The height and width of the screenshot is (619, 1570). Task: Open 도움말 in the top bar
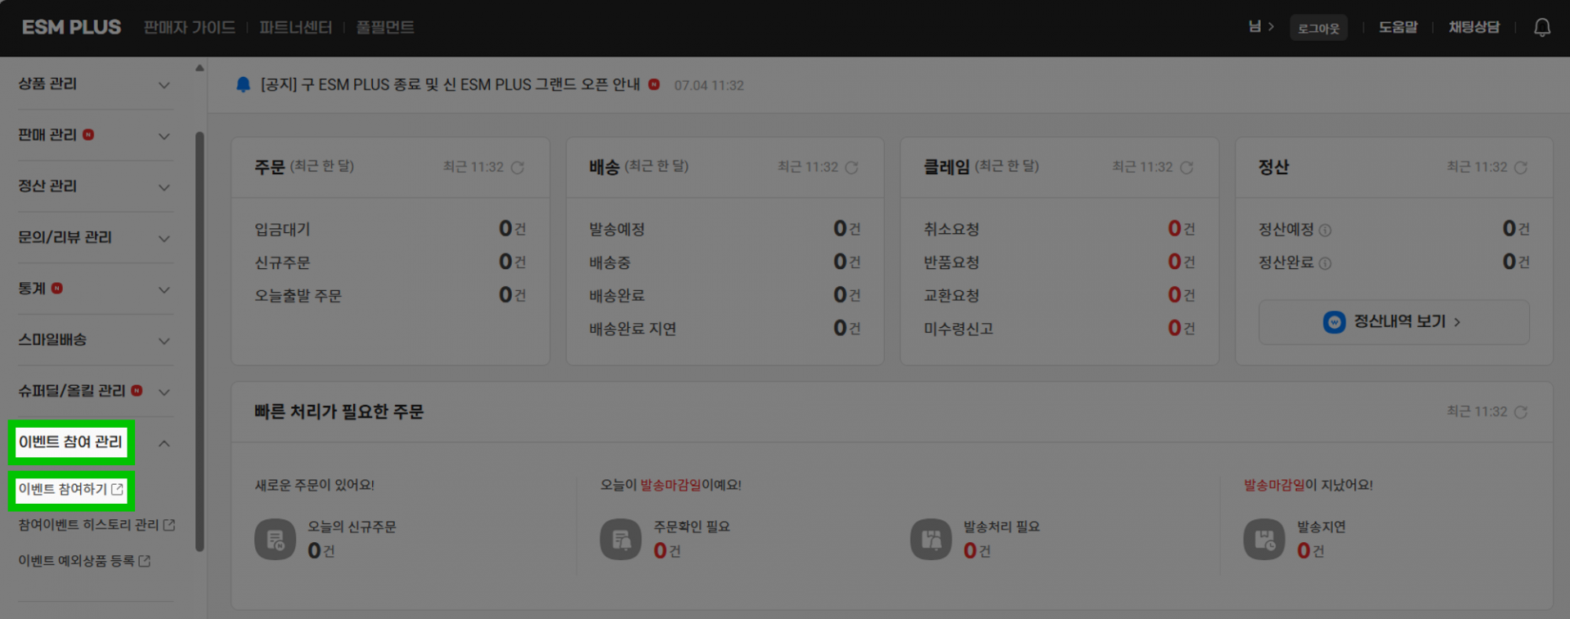(1398, 28)
